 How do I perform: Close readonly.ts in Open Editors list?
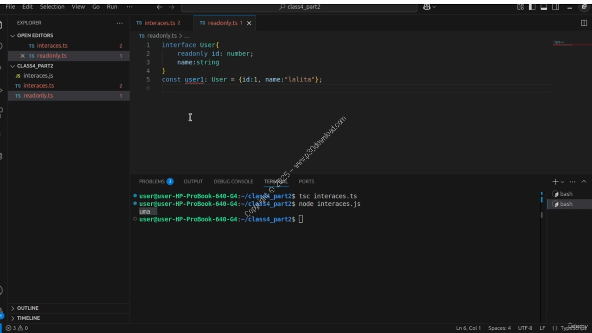click(x=22, y=56)
